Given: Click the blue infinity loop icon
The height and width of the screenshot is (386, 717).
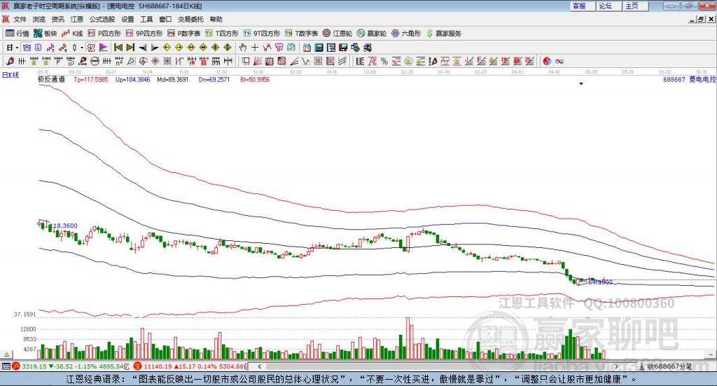Looking at the screenshot, I should pyautogui.click(x=559, y=61).
